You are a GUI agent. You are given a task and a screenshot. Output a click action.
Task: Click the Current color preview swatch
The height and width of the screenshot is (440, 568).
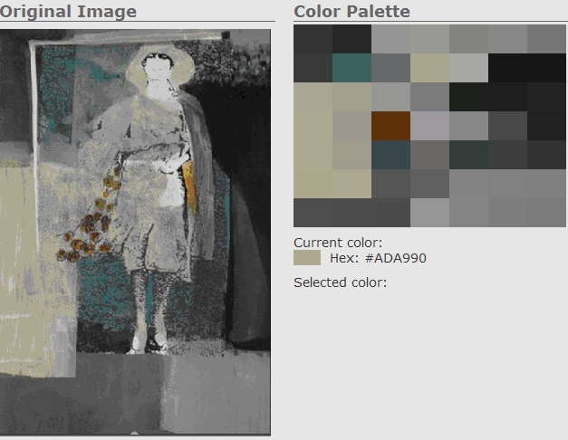(x=307, y=258)
